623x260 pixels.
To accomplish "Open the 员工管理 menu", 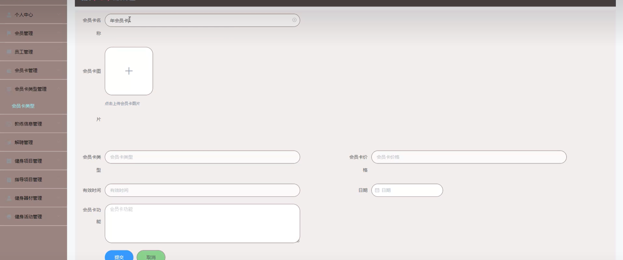I will tap(33, 52).
